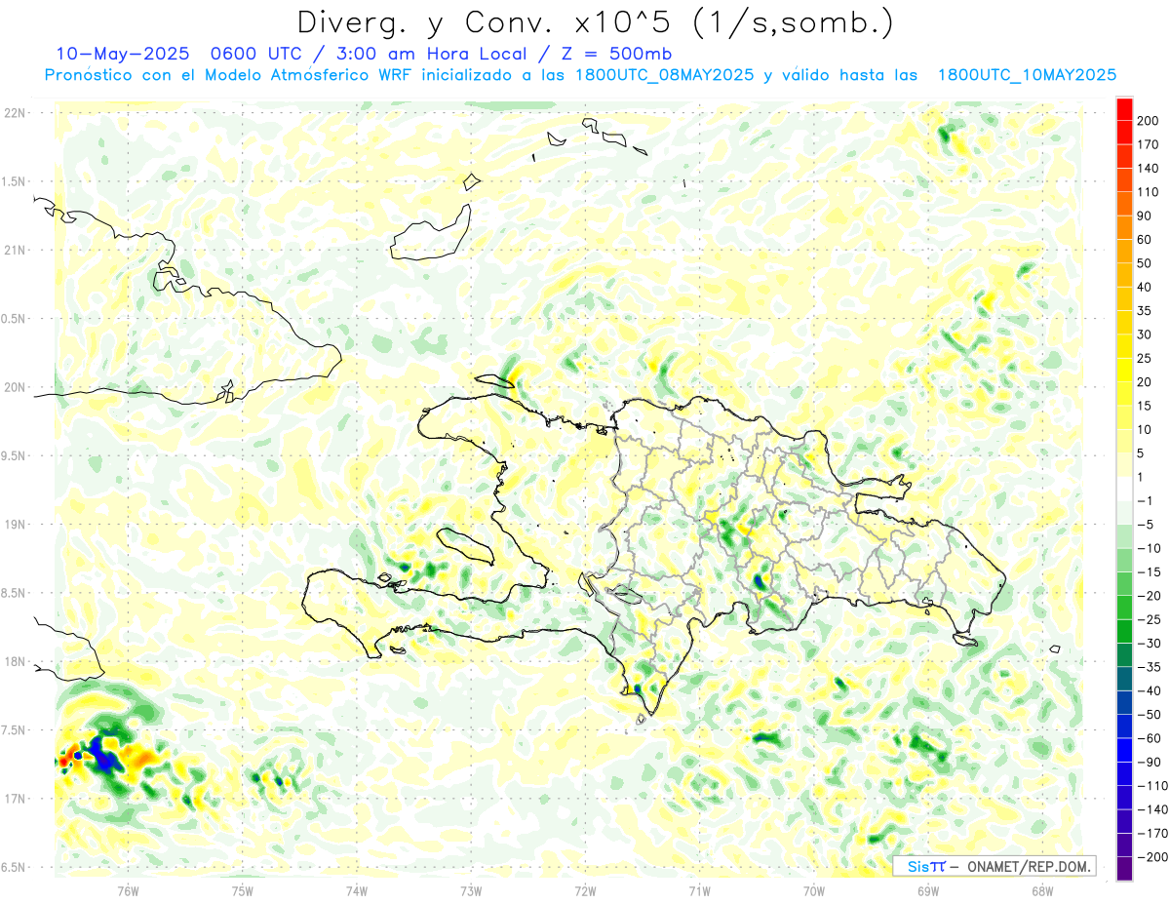
Task: Click the red colorbar swatch above 200
Action: tap(1124, 108)
